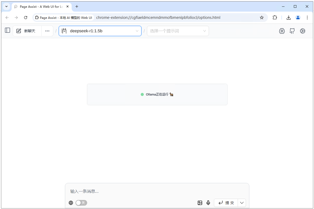Open the Chrome profile avatar icon
This screenshot has height=209, width=314.
298,18
